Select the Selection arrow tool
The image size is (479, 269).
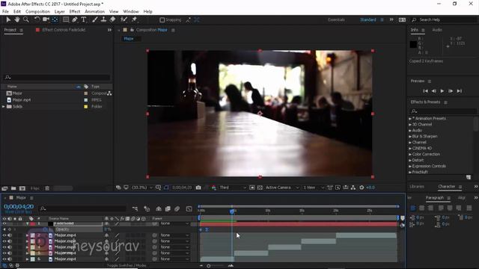point(8,19)
